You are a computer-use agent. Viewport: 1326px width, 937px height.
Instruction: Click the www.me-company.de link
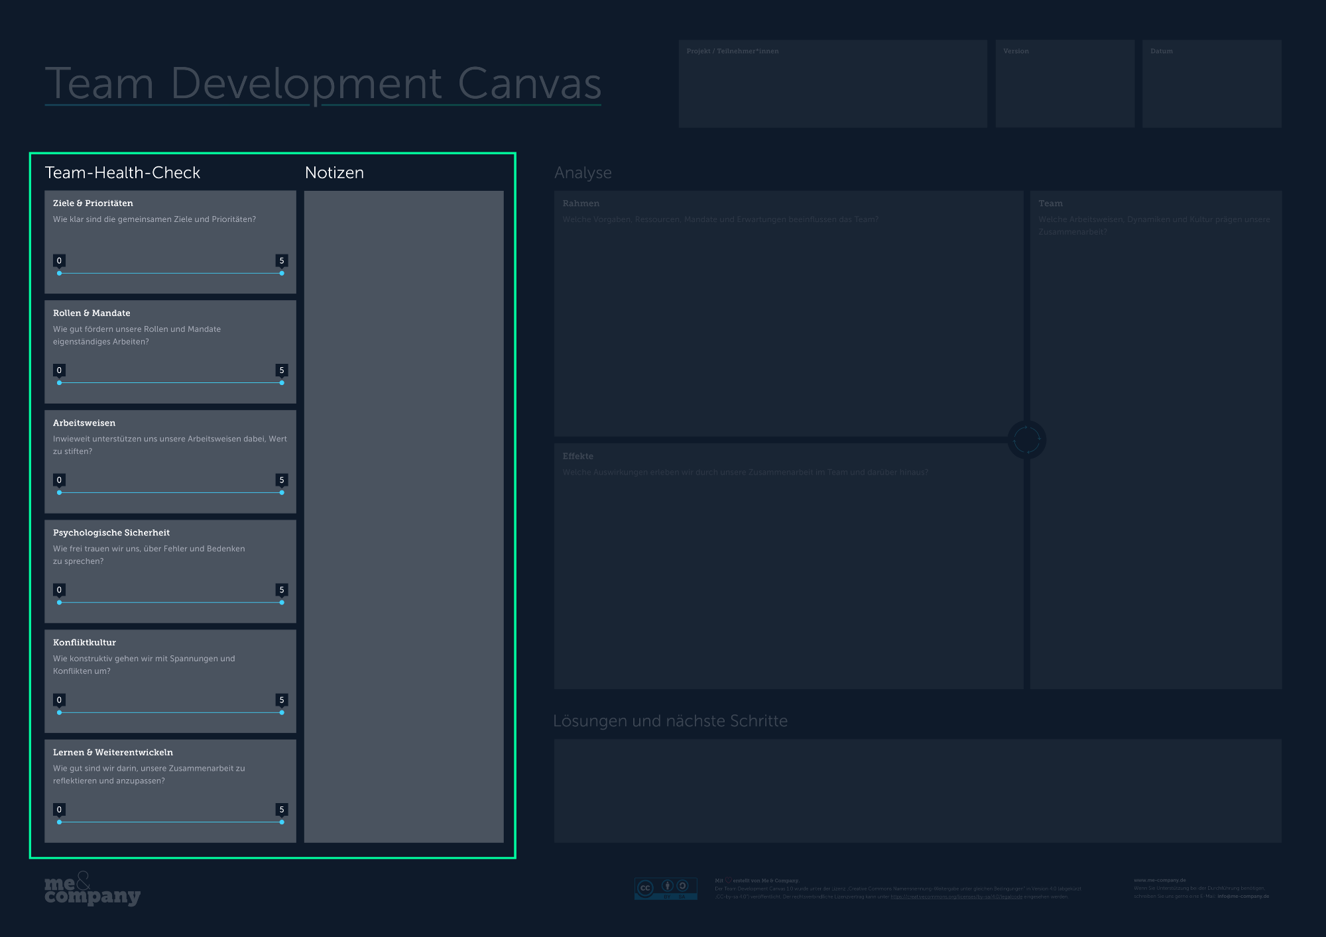[x=1159, y=880]
